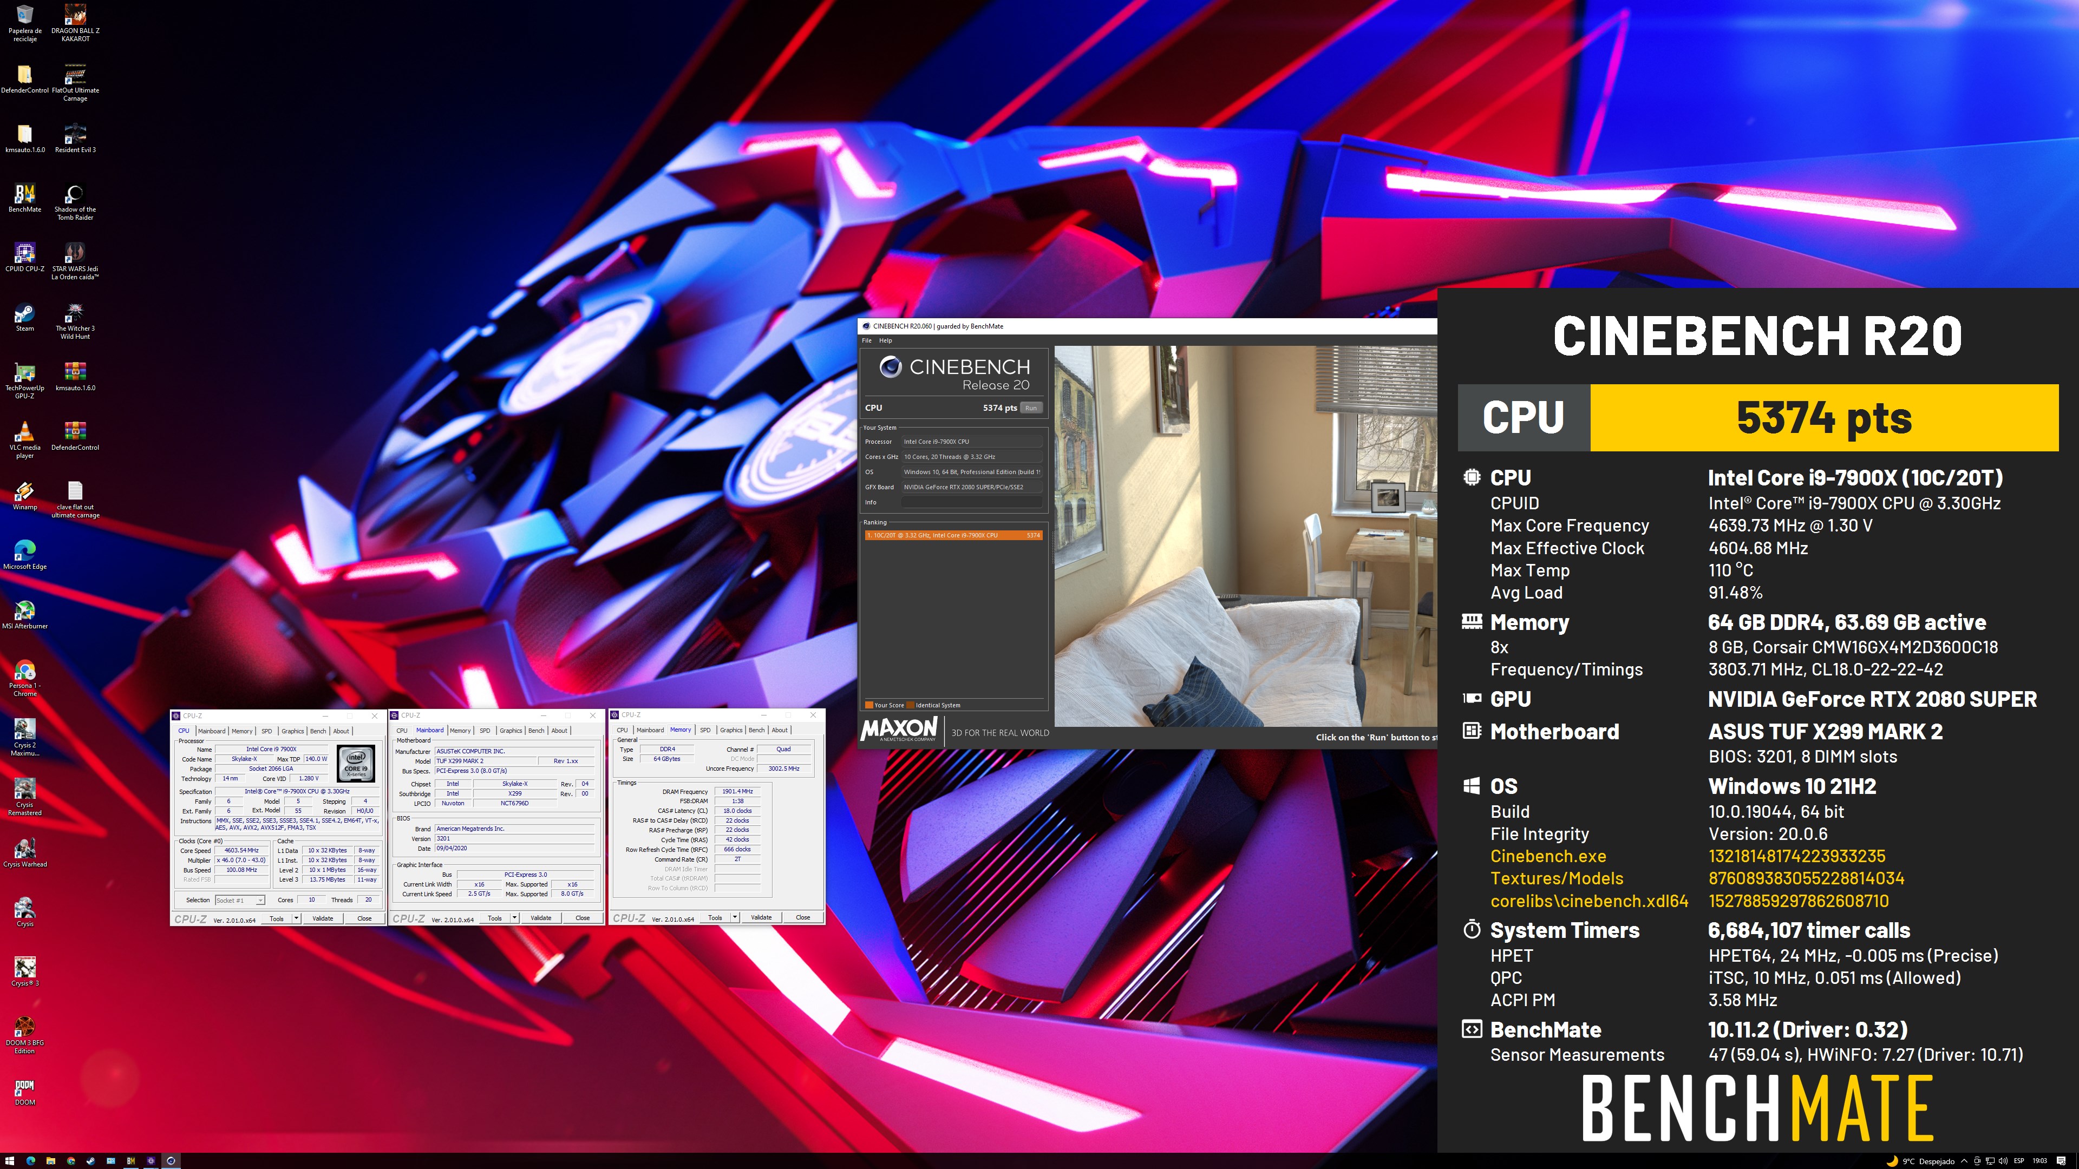
Task: Click the Run button in Cinebench
Action: click(1031, 408)
